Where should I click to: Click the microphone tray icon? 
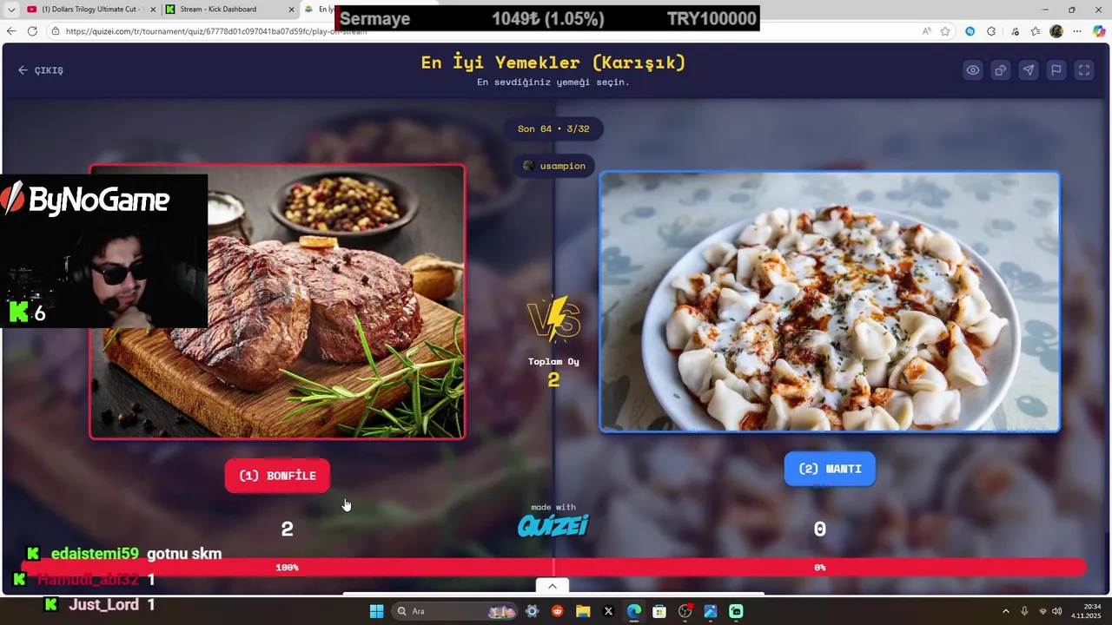tap(1024, 611)
